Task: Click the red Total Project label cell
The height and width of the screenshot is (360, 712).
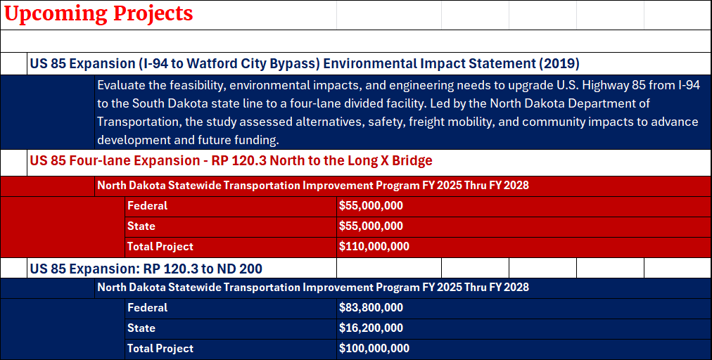Action: (160, 247)
